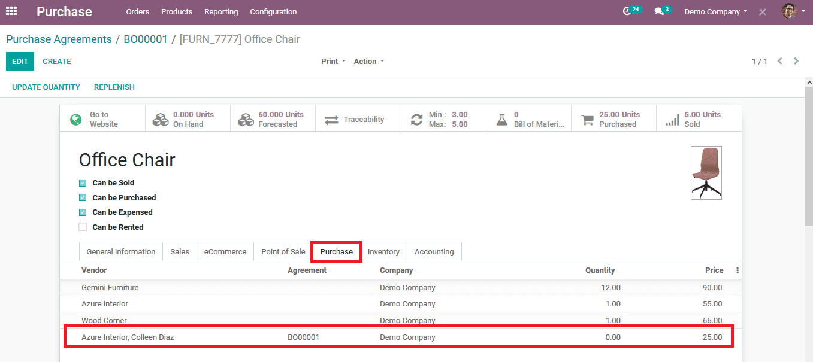
Task: Click the Purchase app title
Action: coord(64,11)
